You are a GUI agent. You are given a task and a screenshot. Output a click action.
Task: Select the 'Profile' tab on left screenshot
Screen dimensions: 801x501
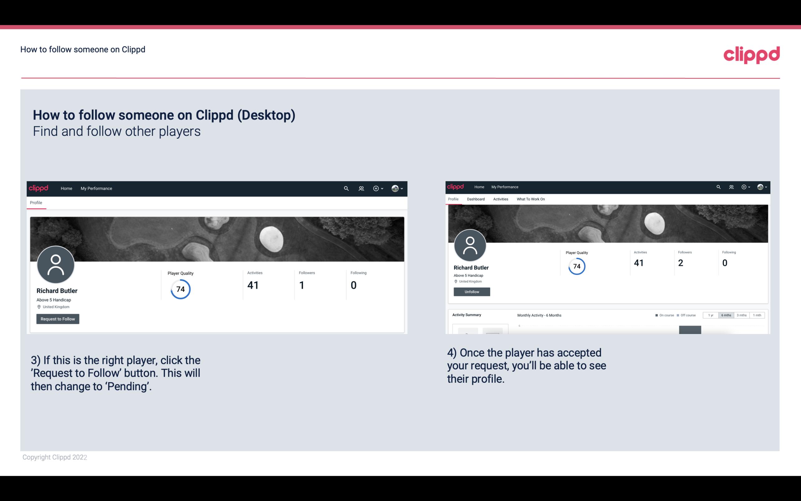pyautogui.click(x=35, y=202)
